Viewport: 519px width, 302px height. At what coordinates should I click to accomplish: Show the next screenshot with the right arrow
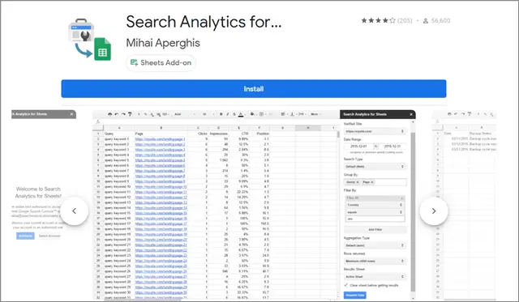[434, 211]
